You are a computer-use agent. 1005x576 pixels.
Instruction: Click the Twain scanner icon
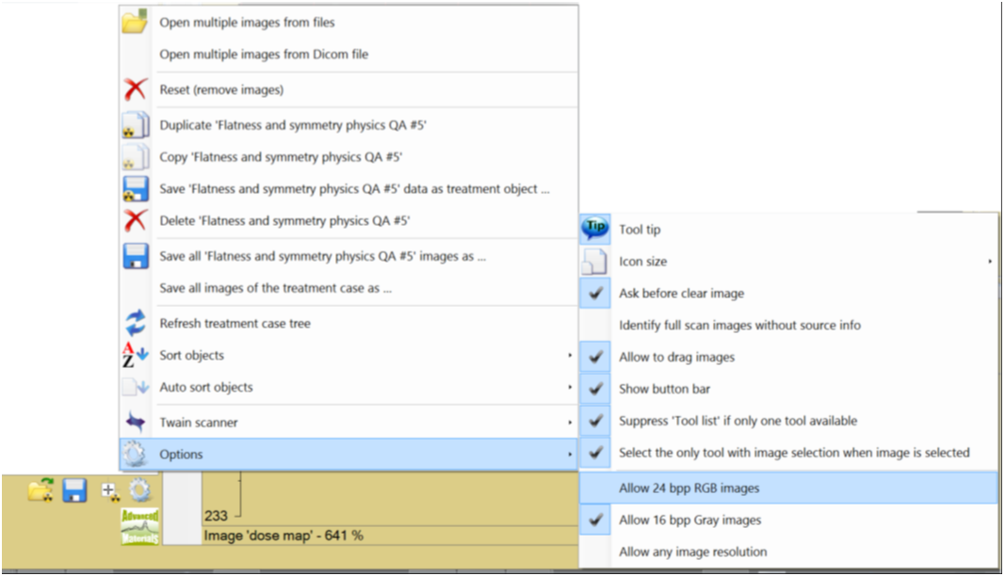click(x=136, y=423)
